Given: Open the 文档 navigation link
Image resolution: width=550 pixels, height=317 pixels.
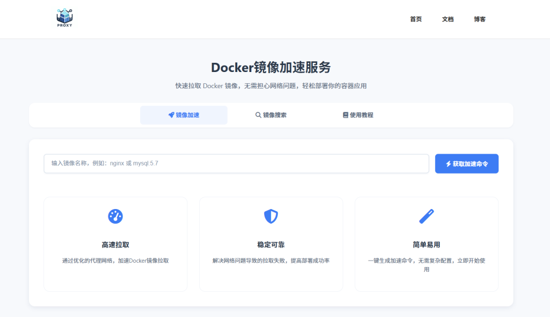Looking at the screenshot, I should (448, 19).
